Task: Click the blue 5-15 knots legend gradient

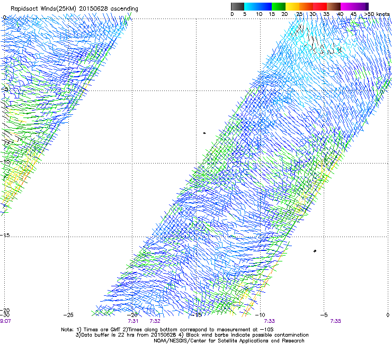Action: tap(258, 6)
